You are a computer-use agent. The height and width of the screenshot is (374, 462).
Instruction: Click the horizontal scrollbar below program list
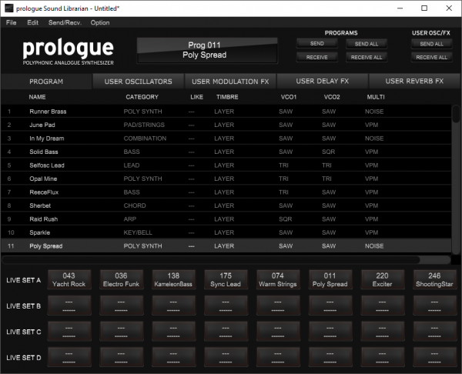pos(226,260)
